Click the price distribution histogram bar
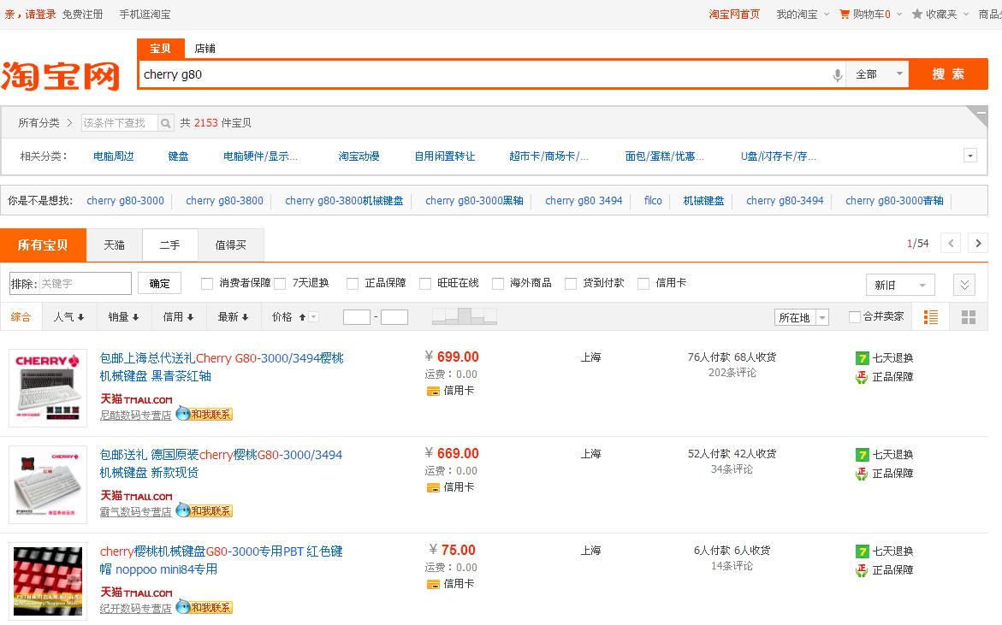 (464, 316)
